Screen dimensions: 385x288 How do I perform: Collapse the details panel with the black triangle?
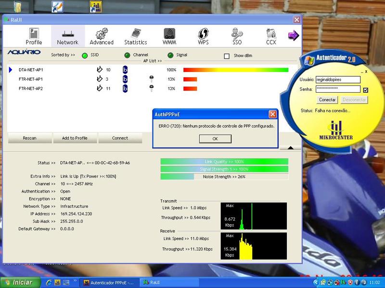click(x=290, y=148)
